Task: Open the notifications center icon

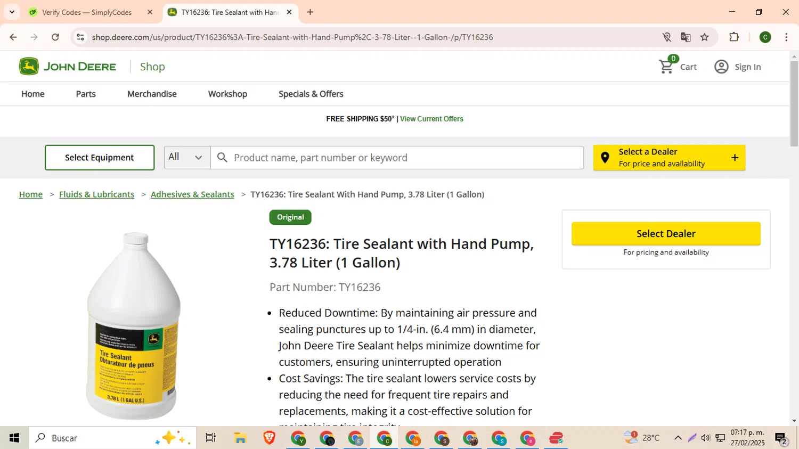Action: point(781,438)
